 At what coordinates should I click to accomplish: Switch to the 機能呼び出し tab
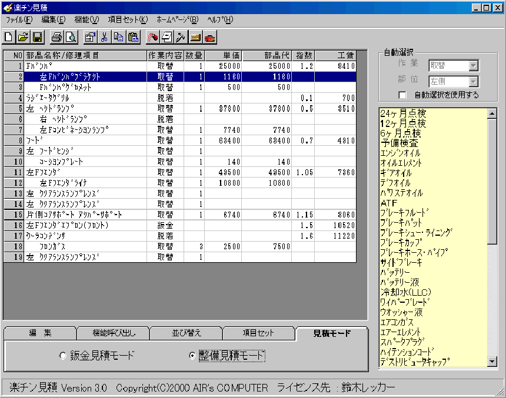point(114,333)
